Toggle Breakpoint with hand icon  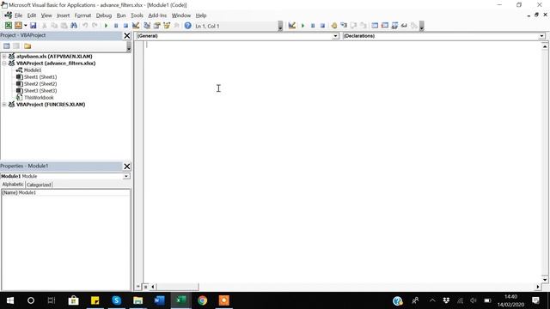point(333,26)
